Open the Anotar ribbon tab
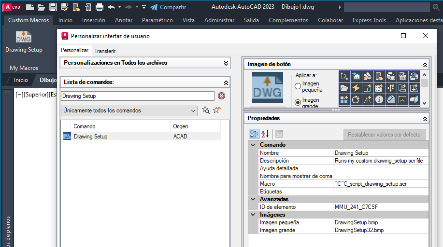The height and width of the screenshot is (247, 443). (x=124, y=20)
